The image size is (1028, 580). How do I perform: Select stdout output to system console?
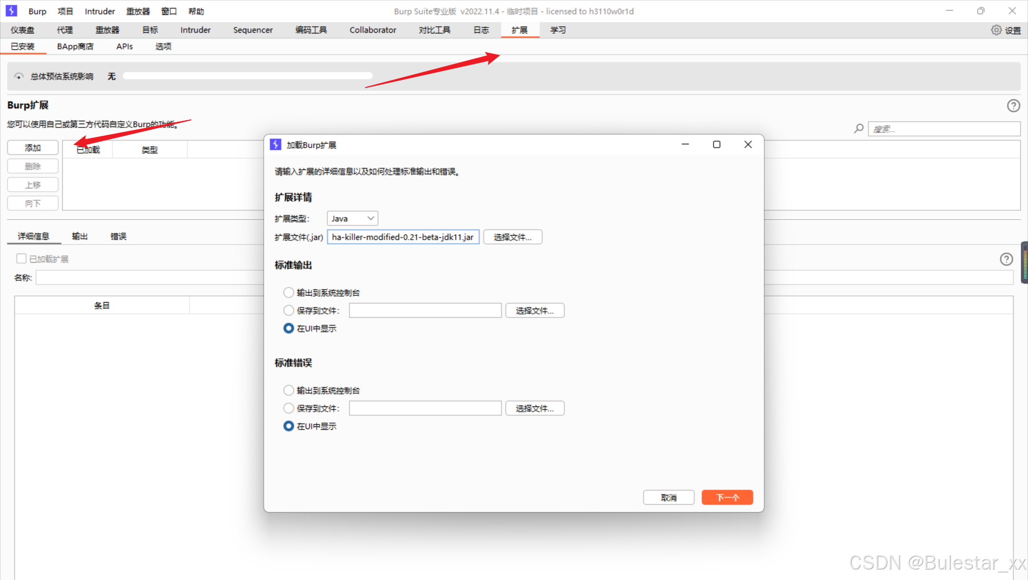[288, 293]
